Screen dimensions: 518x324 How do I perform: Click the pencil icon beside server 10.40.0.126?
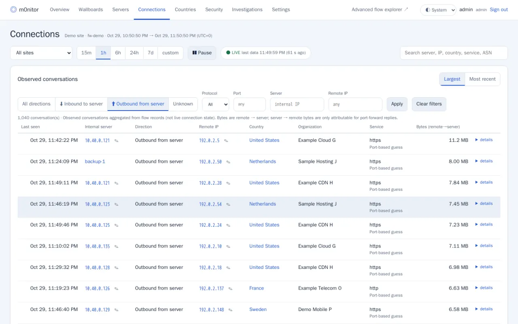[x=116, y=288]
